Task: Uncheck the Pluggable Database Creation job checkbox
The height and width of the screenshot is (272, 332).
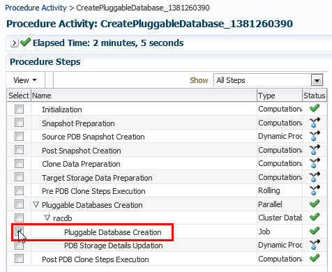Action: 19,232
